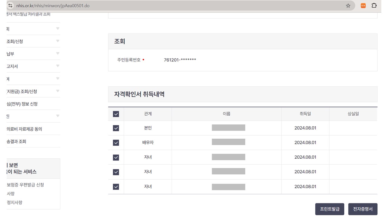
Task: Toggle the select-all checkbox in table header
Action: click(116, 114)
